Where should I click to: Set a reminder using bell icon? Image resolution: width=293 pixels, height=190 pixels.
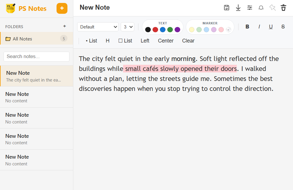(261, 8)
